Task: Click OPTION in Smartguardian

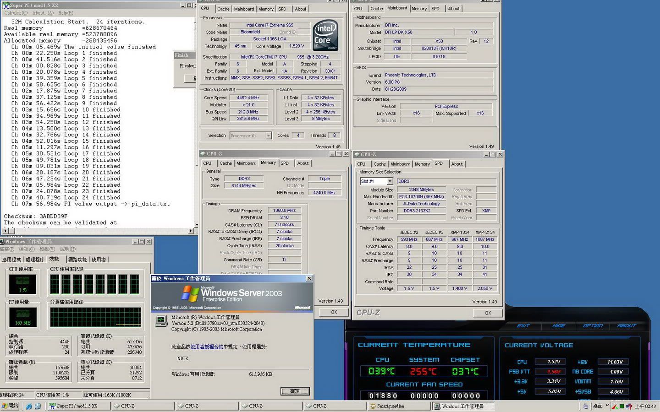Action: 593,326
